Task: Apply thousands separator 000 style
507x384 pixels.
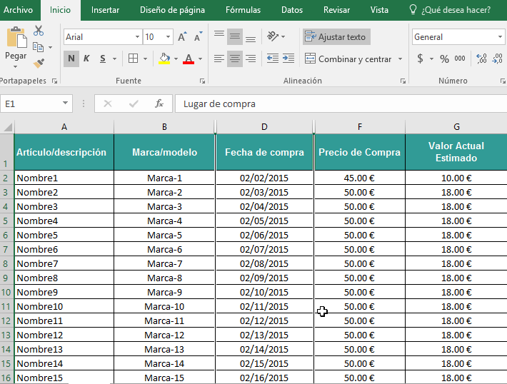Action: 460,59
